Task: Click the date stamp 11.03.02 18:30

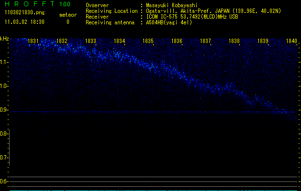Action: [x=24, y=22]
